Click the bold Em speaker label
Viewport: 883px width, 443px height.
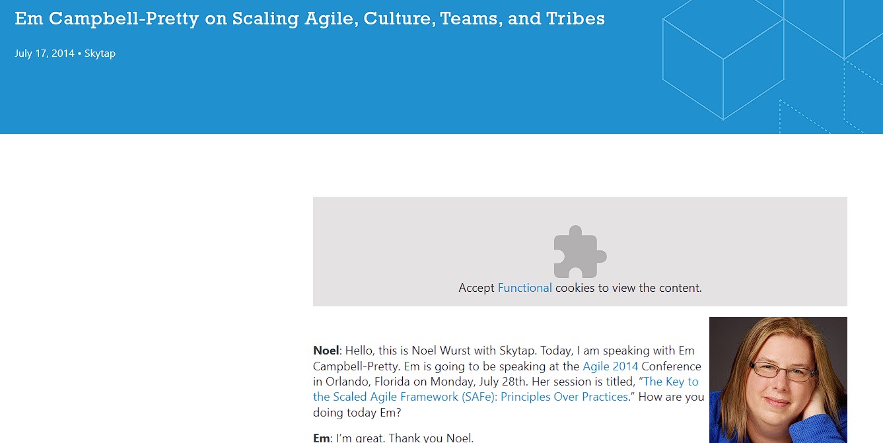pyautogui.click(x=321, y=437)
